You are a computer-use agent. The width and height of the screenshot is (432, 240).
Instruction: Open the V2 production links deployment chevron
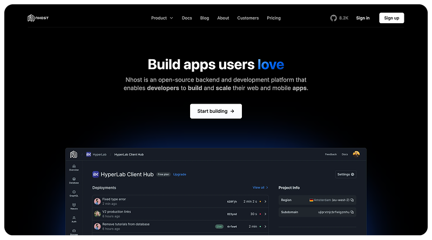point(265,214)
